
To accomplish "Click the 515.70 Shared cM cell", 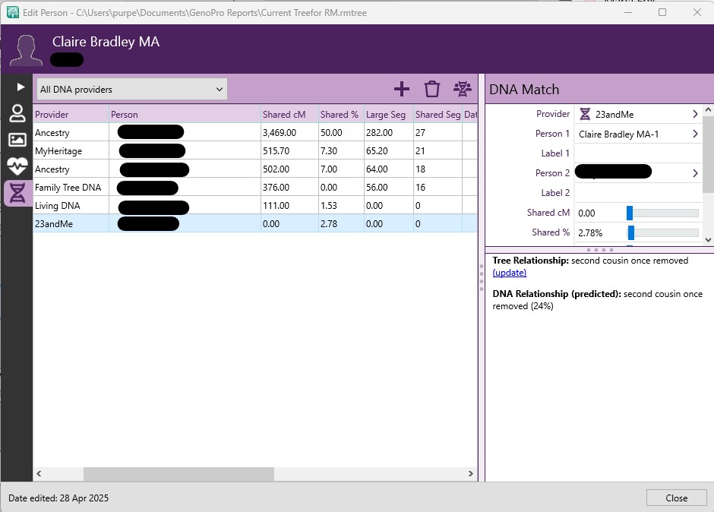I will click(x=289, y=150).
